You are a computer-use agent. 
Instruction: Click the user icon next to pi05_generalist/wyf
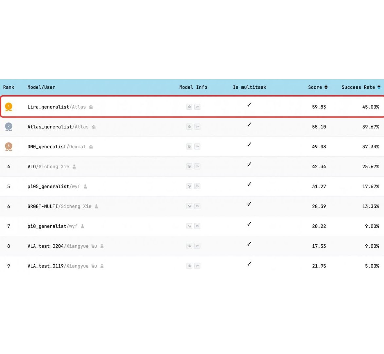click(x=85, y=186)
